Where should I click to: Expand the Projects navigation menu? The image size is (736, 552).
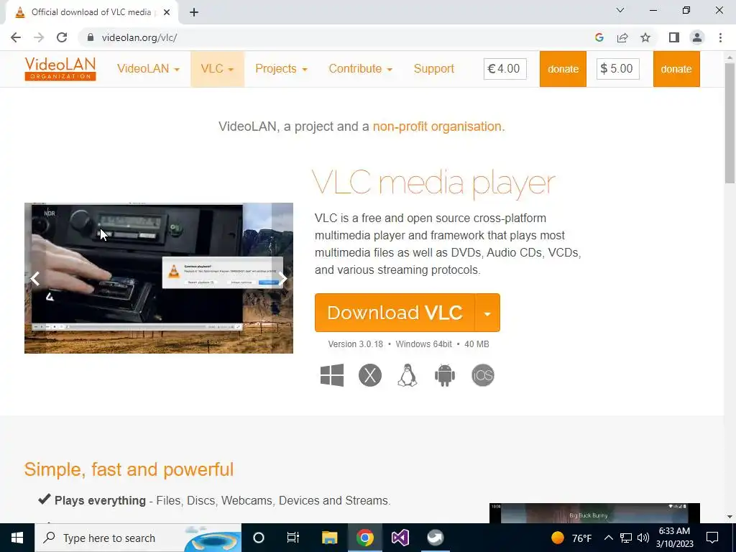point(281,69)
